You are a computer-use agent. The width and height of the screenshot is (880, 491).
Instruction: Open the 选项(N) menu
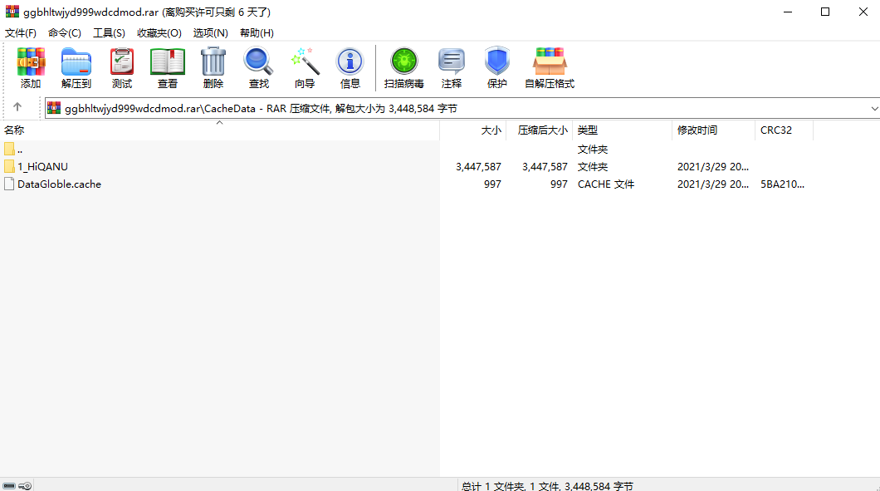click(x=211, y=33)
